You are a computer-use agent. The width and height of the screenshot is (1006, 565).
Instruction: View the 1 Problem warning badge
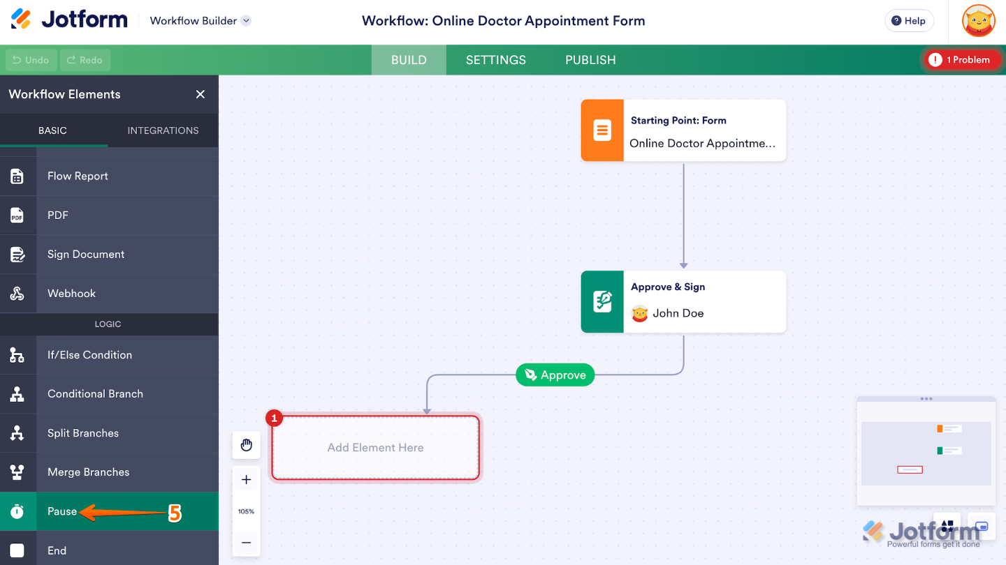tap(962, 60)
